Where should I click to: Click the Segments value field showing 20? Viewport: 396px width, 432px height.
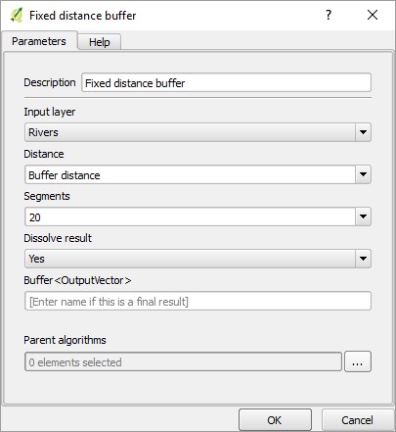coord(190,216)
